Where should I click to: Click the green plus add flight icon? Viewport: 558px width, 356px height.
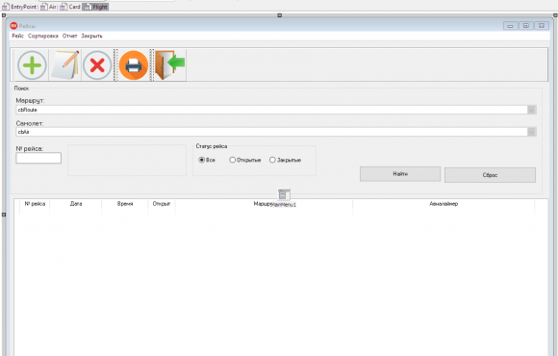click(x=32, y=65)
